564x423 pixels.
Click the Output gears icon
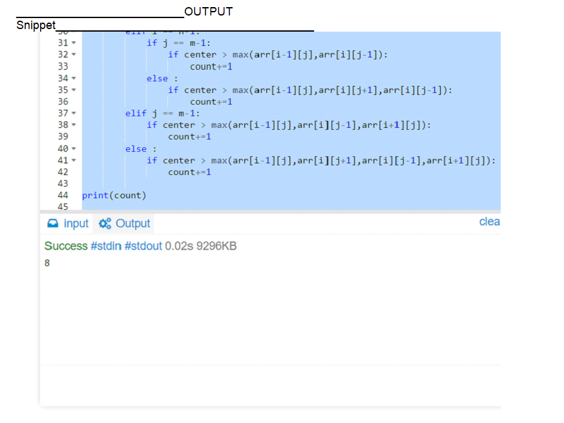point(104,223)
